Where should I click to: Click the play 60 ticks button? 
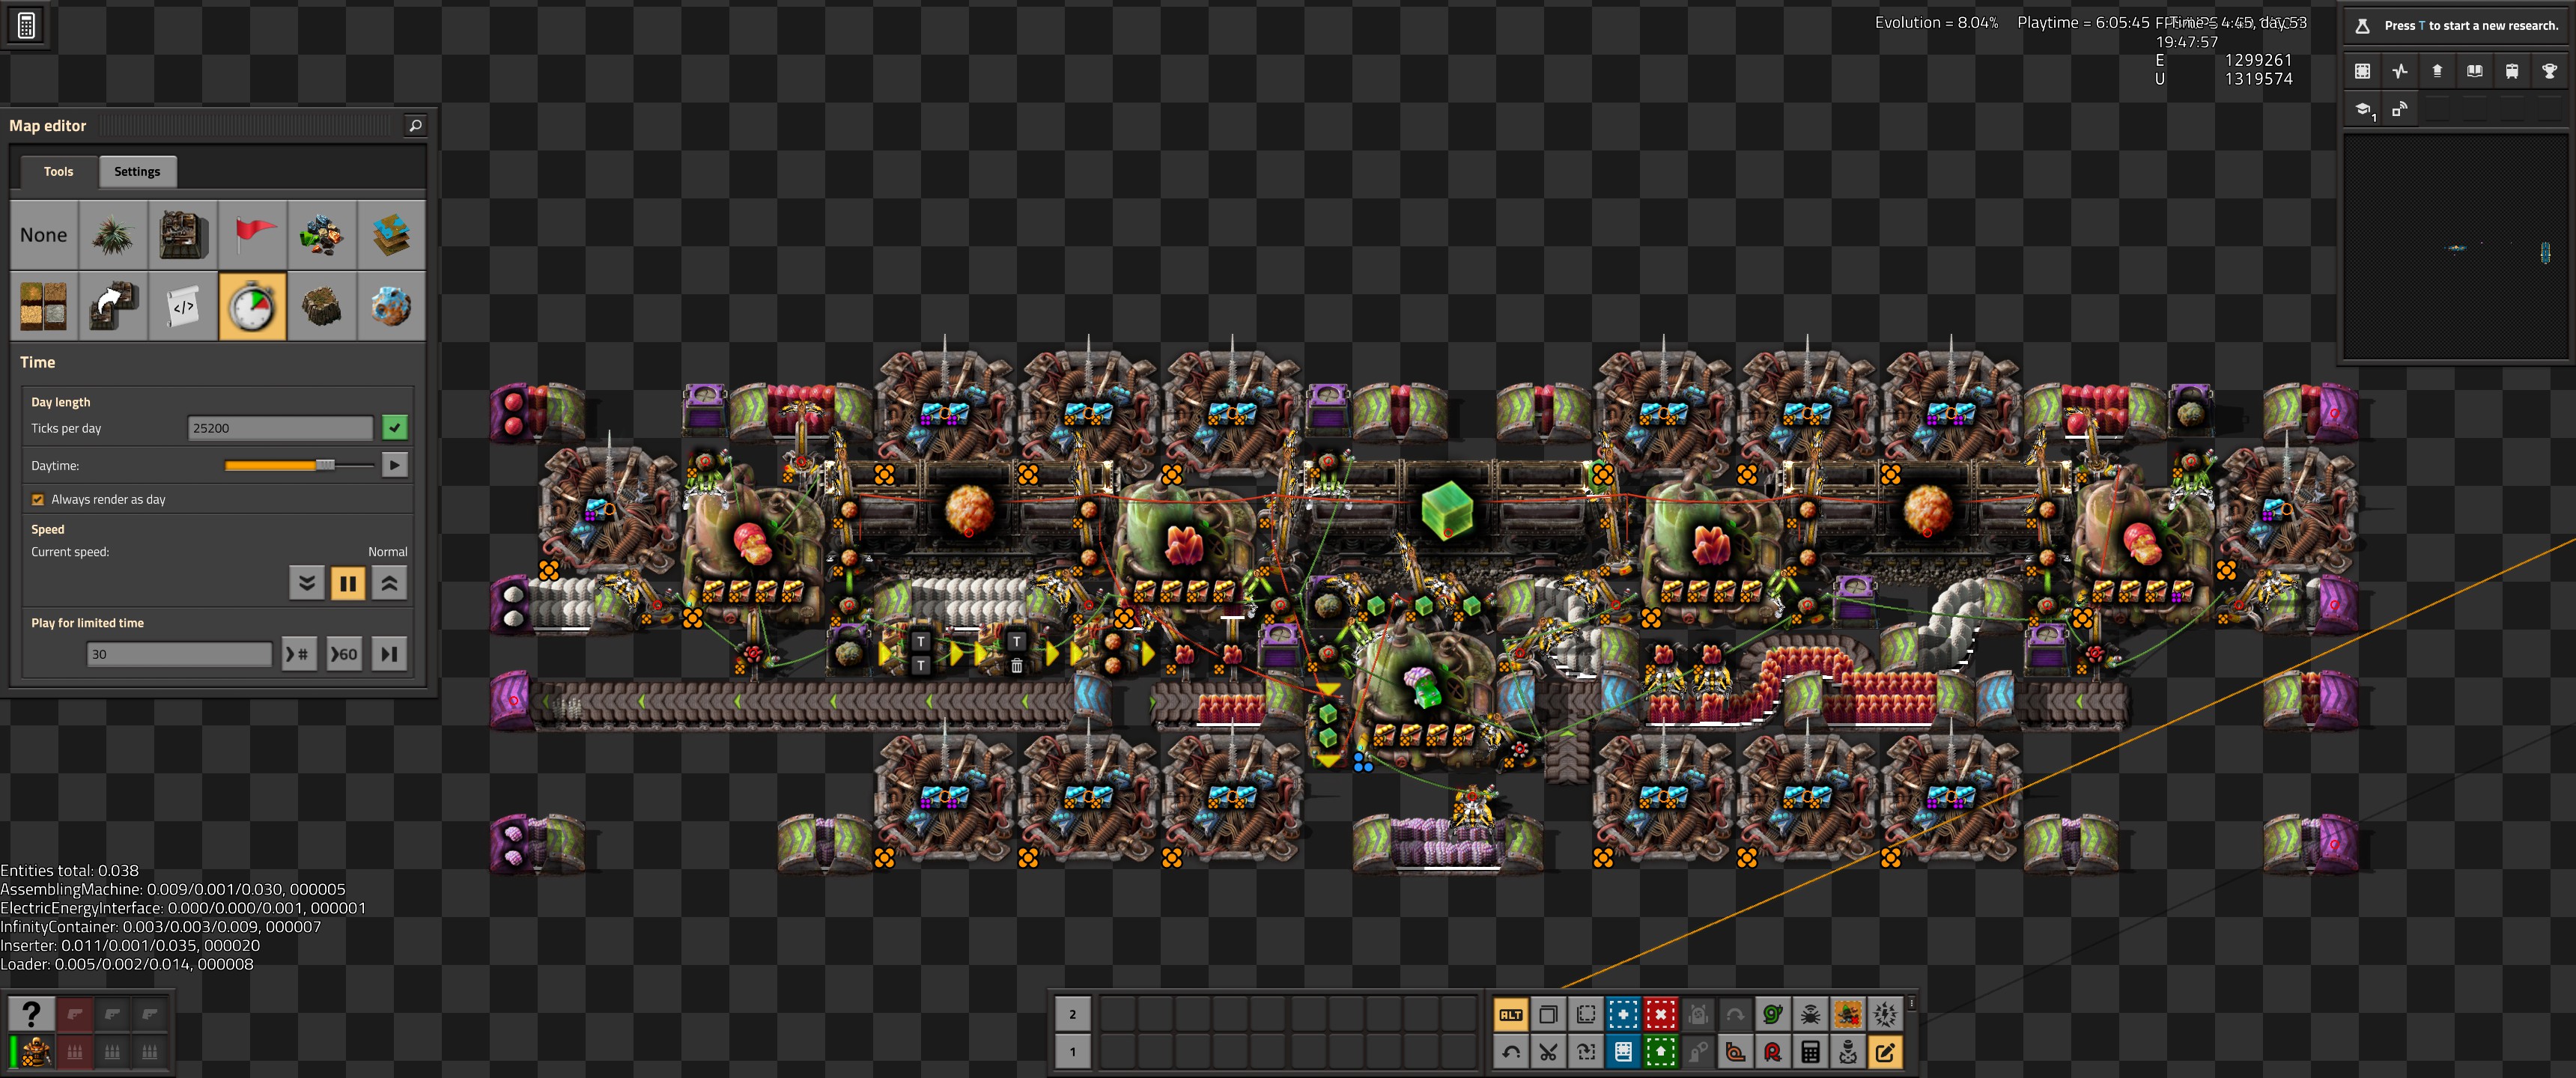[x=344, y=654]
